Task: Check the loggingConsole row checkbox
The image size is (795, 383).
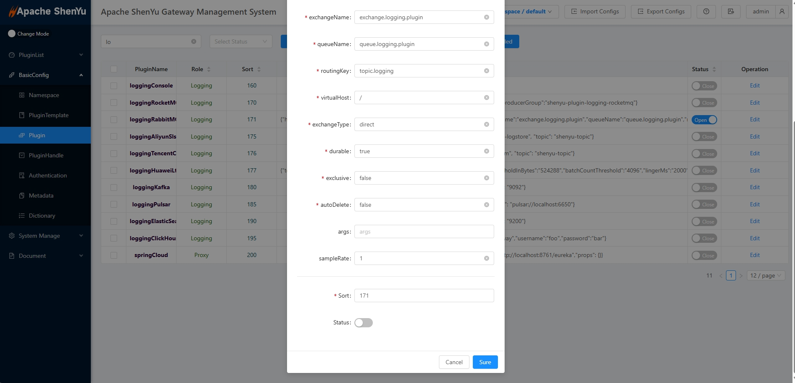Action: [x=114, y=86]
